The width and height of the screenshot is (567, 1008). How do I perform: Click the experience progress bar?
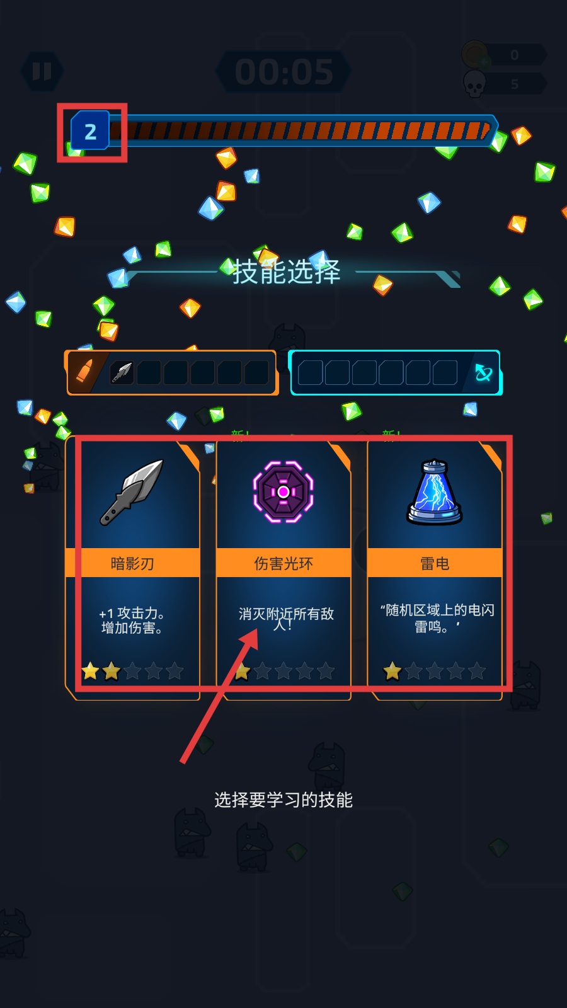tap(302, 131)
